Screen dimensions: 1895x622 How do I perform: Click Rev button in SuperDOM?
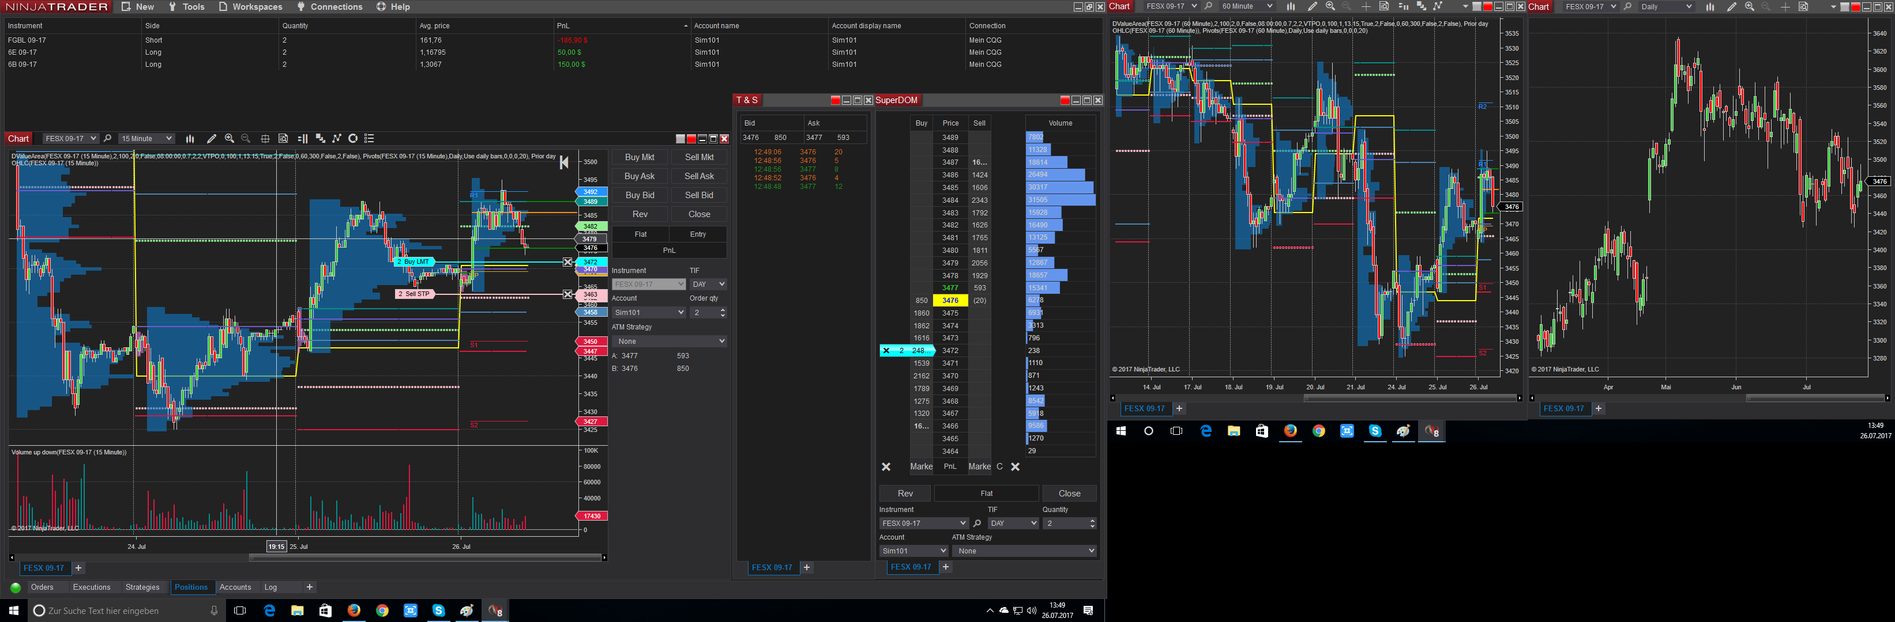tap(905, 494)
